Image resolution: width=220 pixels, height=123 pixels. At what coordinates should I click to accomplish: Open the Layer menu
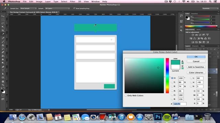[x=48, y=1]
